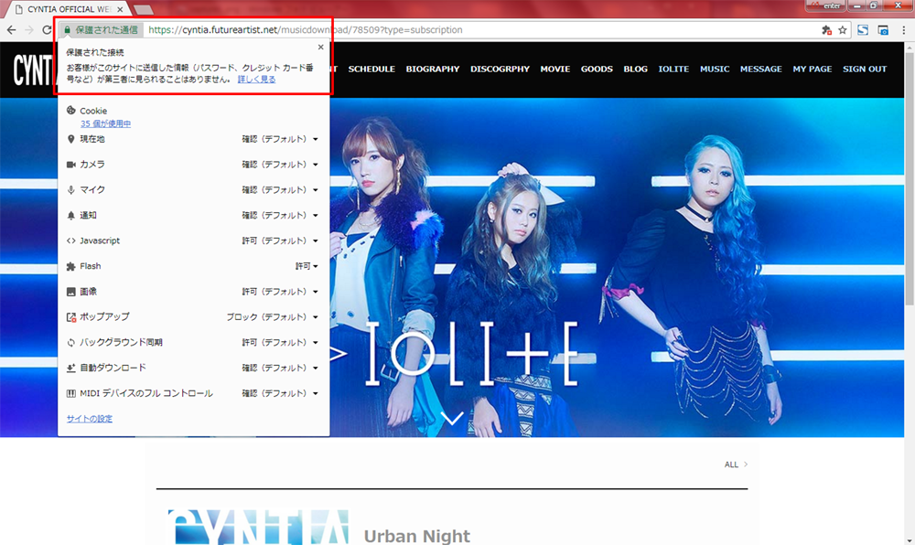This screenshot has height=545, width=915.
Task: Open BIOGRAPHY in the site navigation
Action: coord(433,69)
